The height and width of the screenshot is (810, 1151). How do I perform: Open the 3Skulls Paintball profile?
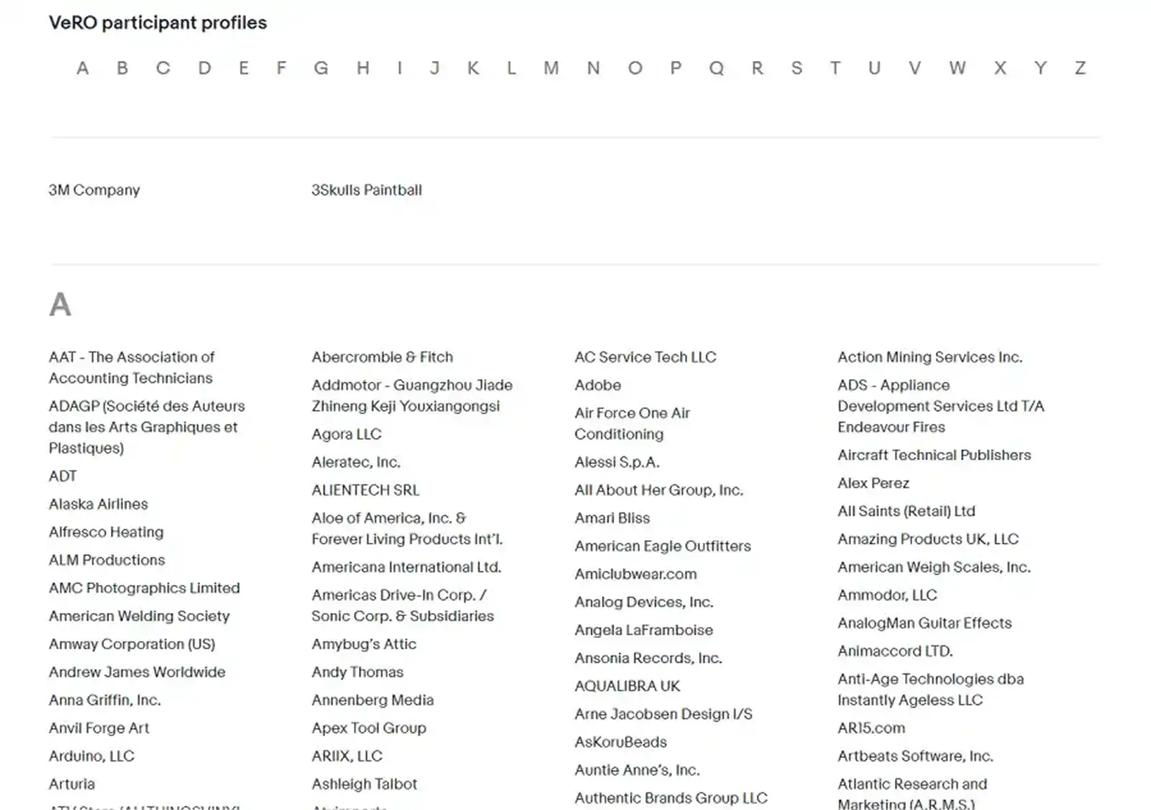(x=366, y=190)
